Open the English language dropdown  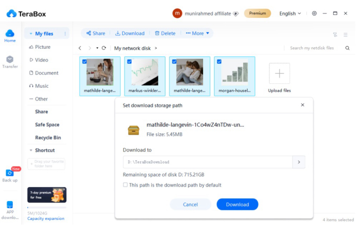(x=290, y=13)
